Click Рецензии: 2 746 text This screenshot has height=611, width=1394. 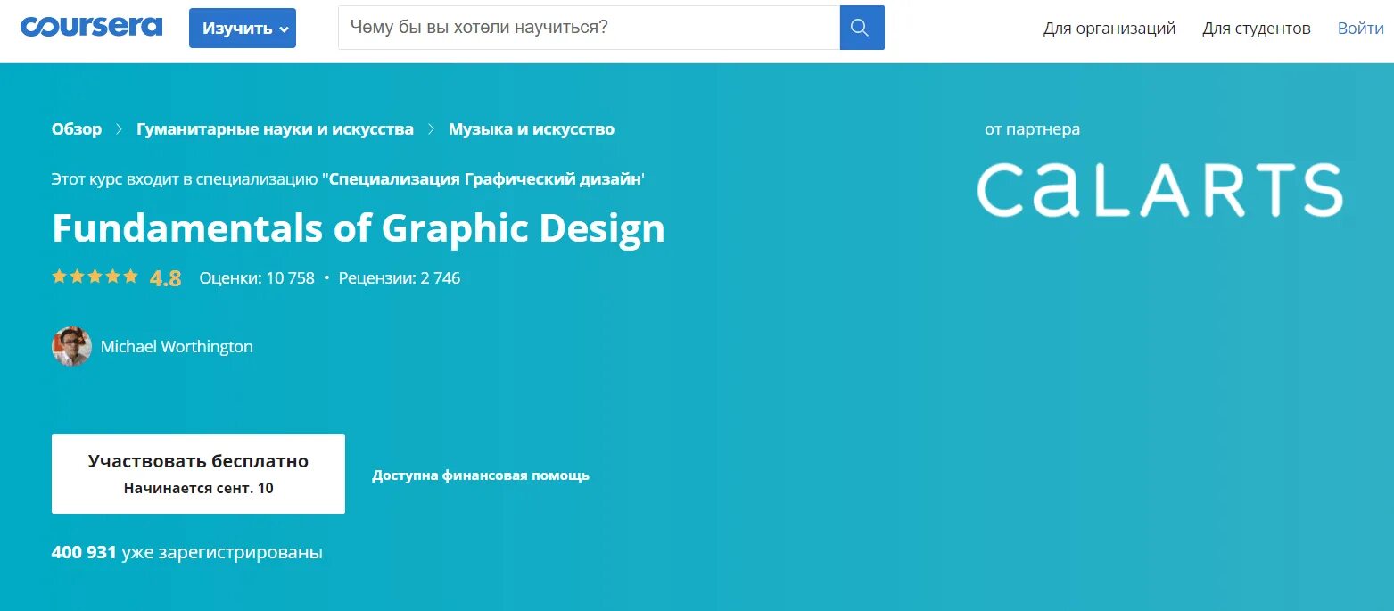[x=398, y=278]
